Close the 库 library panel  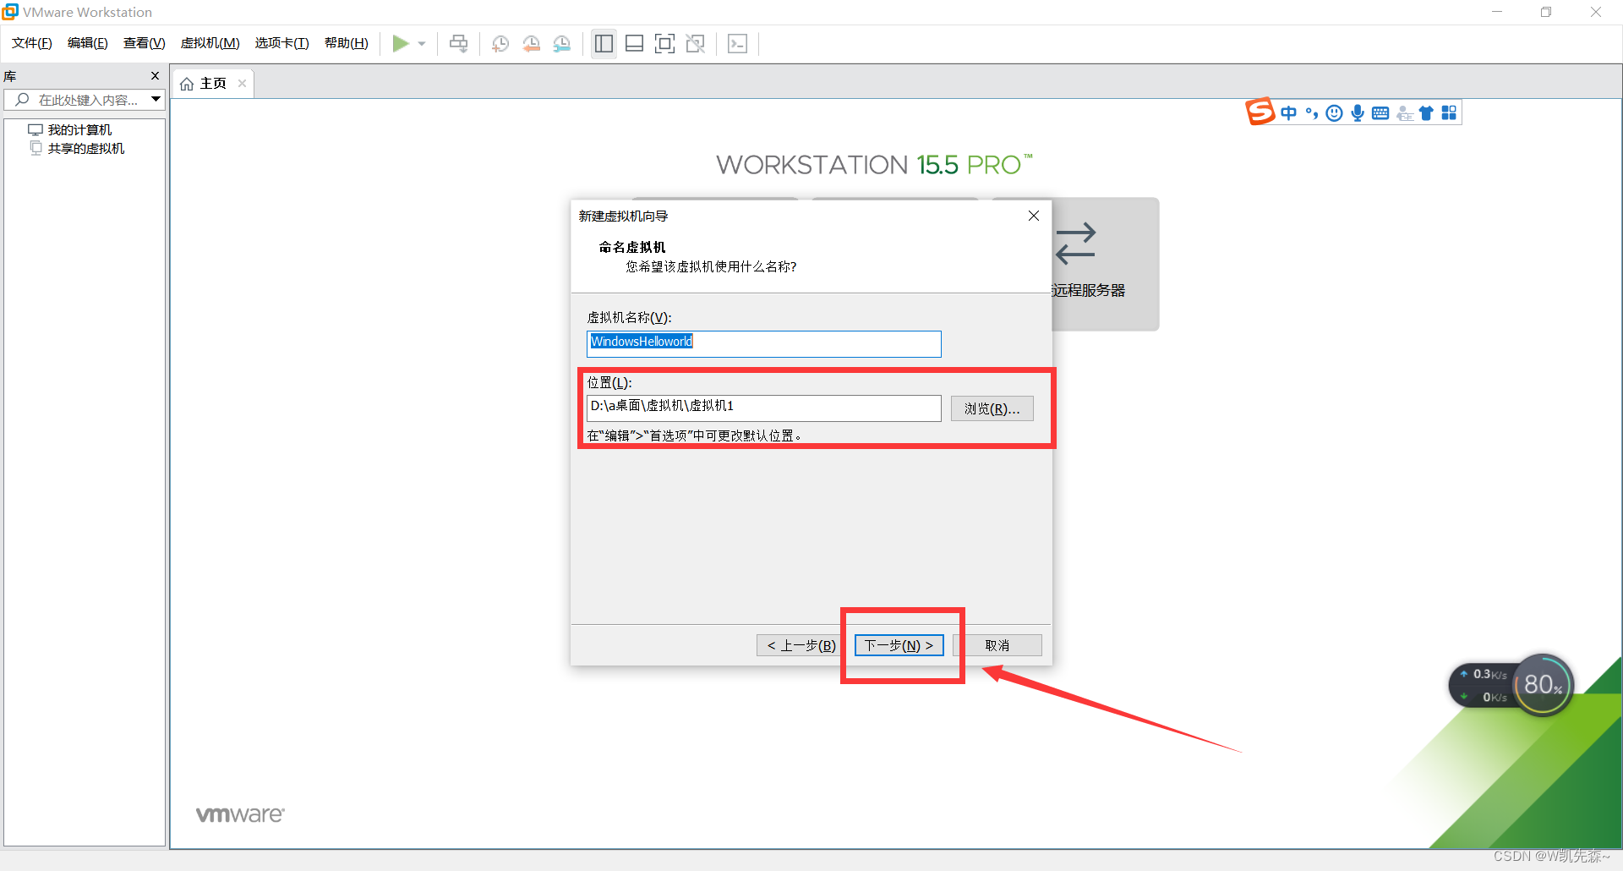[x=155, y=76]
